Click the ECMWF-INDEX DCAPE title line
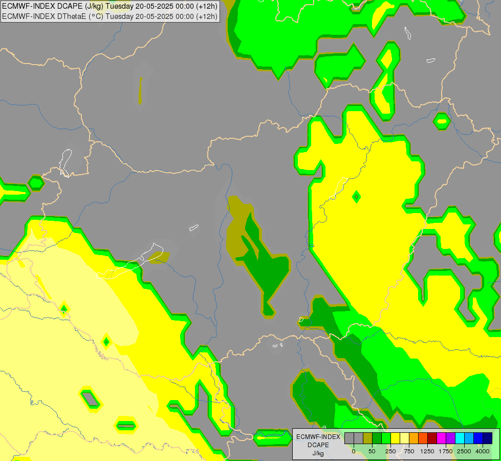 pos(110,6)
